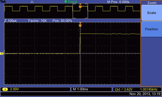Click the channel 1 ground marker
Viewport: 162px width, 97px height.
click(x=2, y=54)
